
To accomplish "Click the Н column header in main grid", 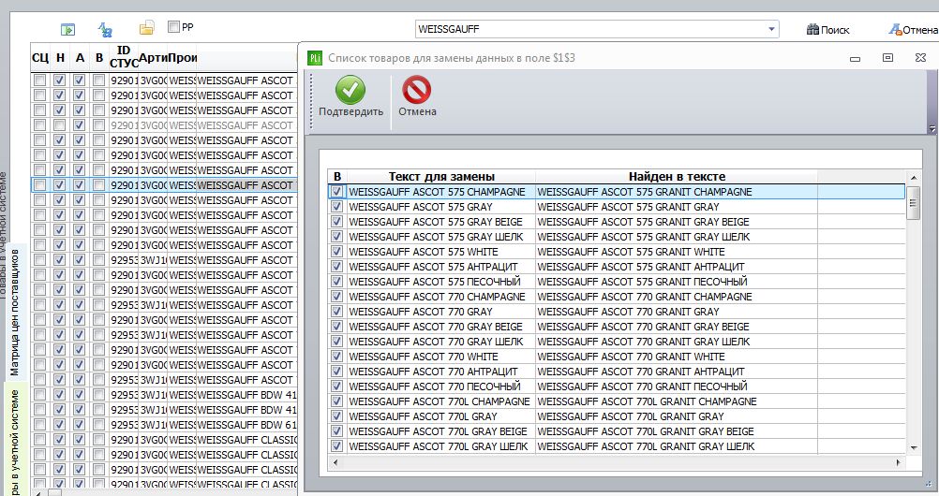I will (x=60, y=58).
